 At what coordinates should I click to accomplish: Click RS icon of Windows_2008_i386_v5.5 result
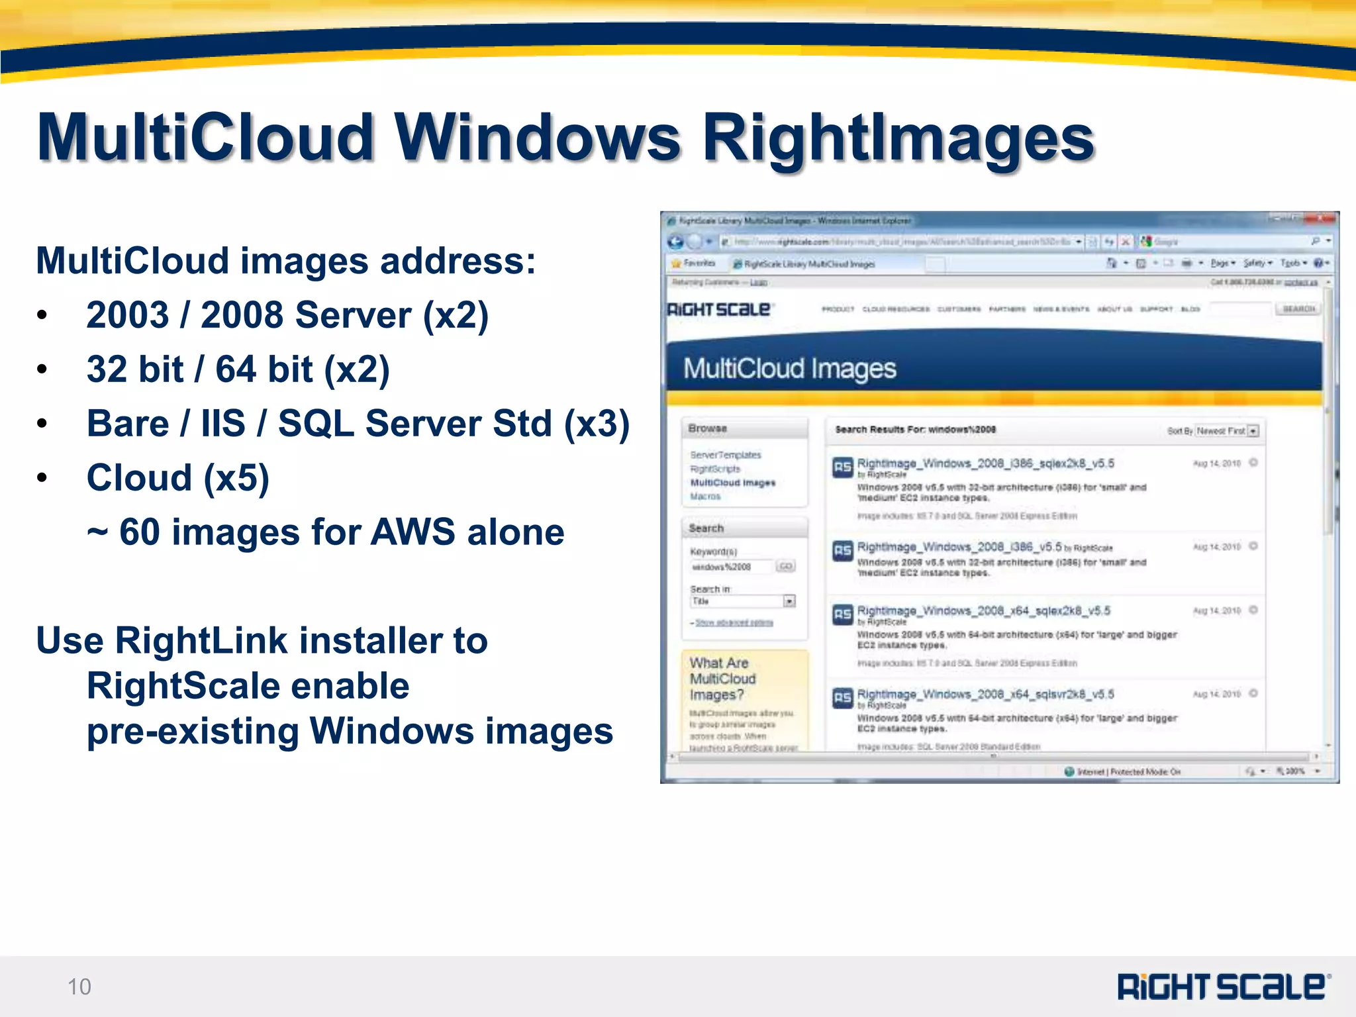pos(842,550)
